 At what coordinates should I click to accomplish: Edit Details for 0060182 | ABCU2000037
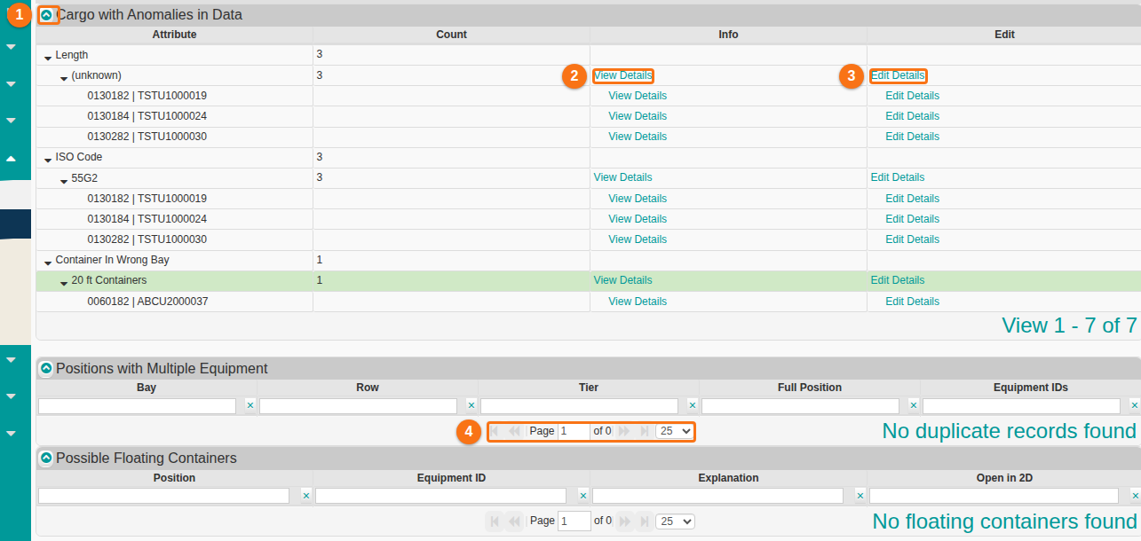pyautogui.click(x=912, y=302)
